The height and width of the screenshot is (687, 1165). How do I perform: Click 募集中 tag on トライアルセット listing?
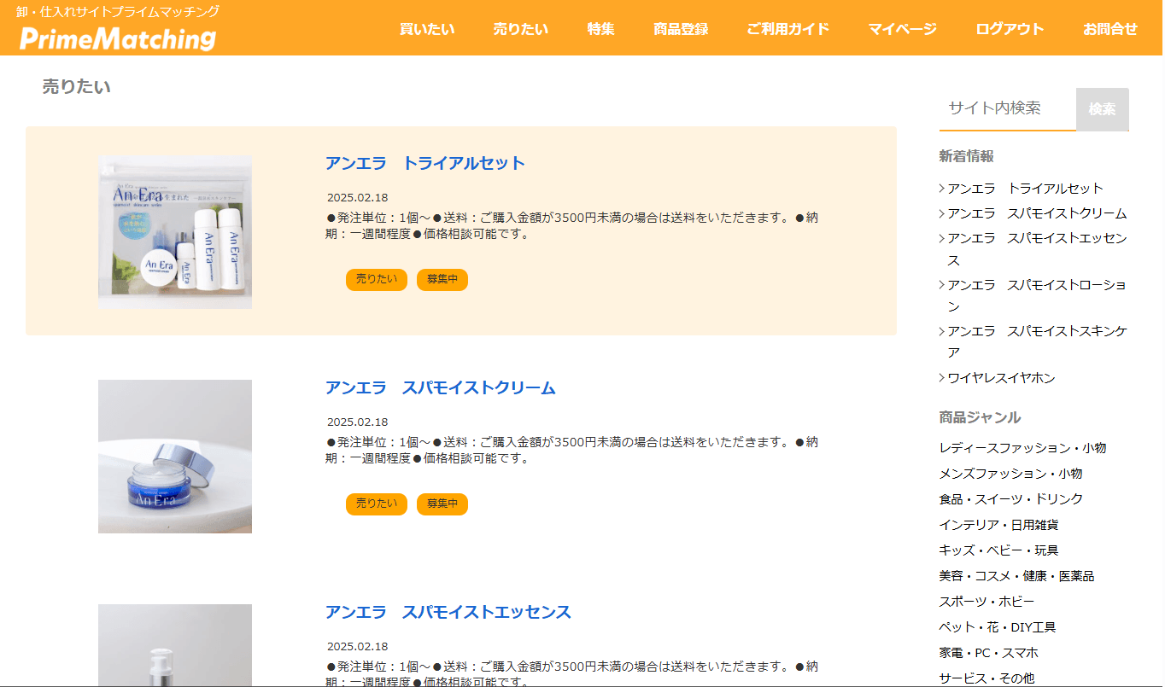coord(442,279)
